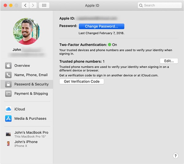Click the phone icon for Name, Phone, Email

coord(8,75)
